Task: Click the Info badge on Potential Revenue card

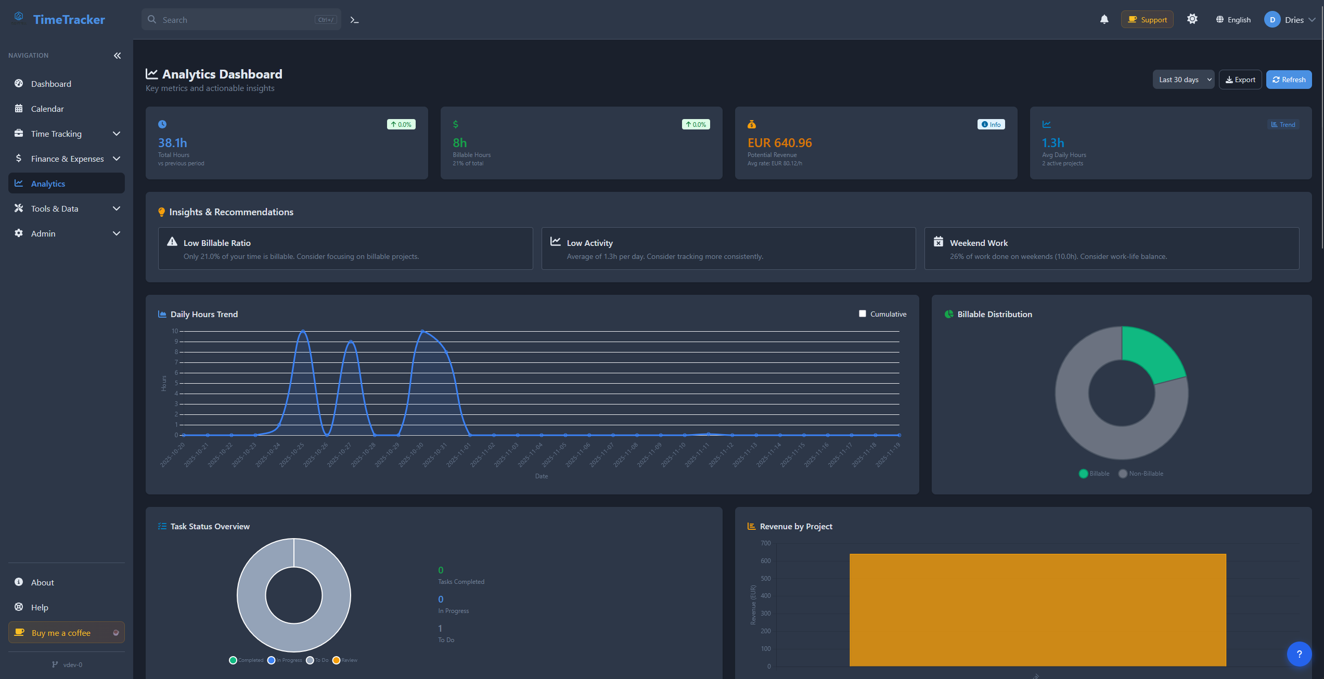Action: pyautogui.click(x=990, y=124)
